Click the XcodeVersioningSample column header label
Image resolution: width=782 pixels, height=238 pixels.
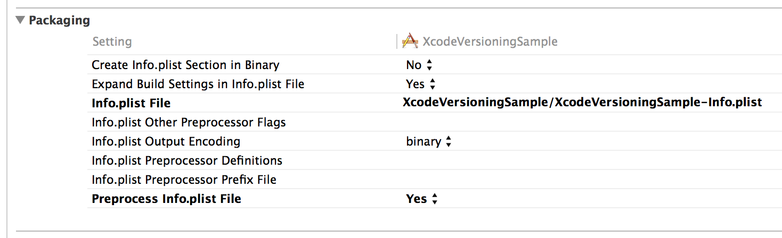490,41
